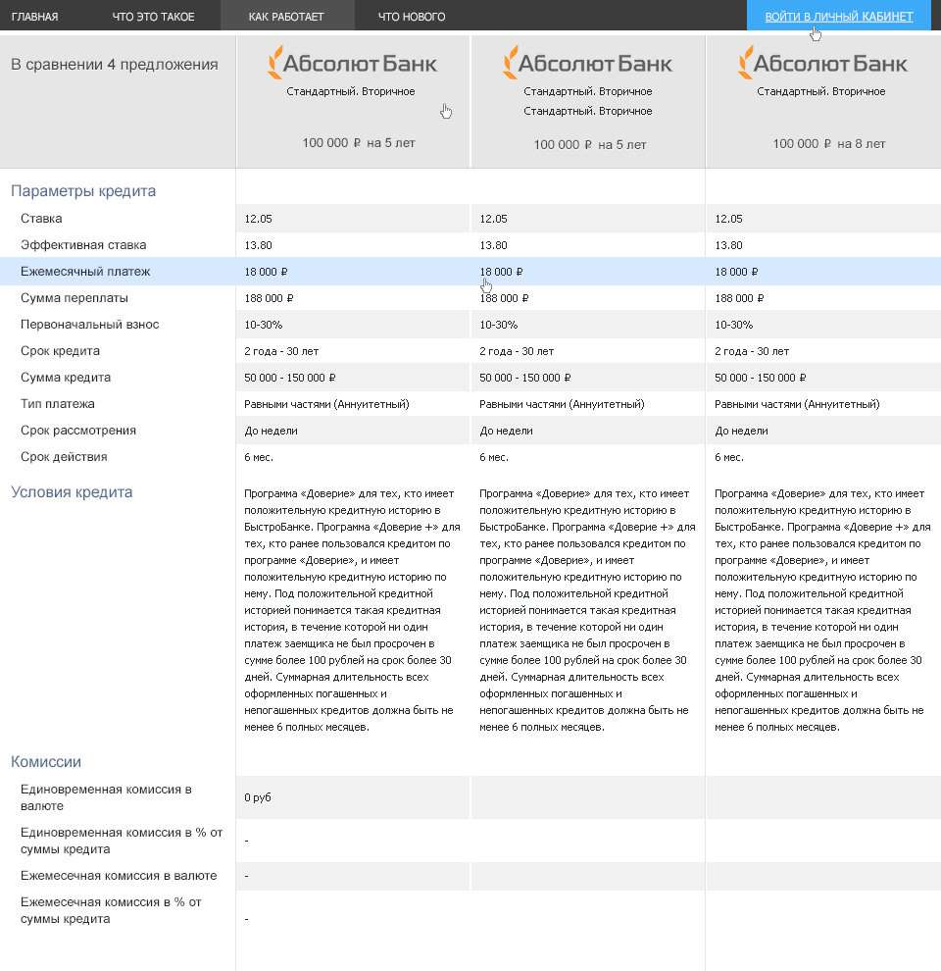Select 'Единовременная комиссия в % от суммы кредита' label
Image resolution: width=941 pixels, height=971 pixels.
(x=122, y=841)
